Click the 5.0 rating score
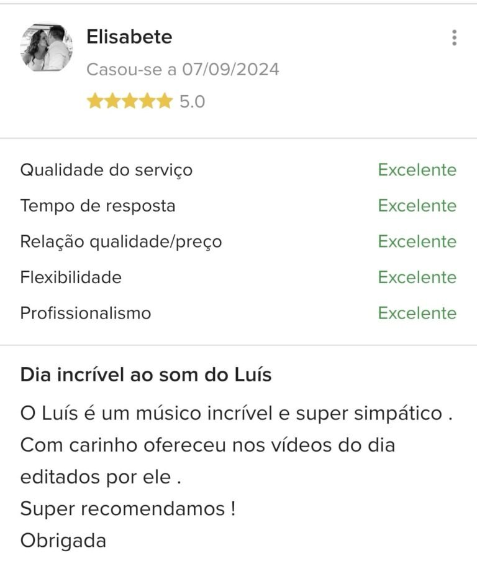 pos(192,101)
